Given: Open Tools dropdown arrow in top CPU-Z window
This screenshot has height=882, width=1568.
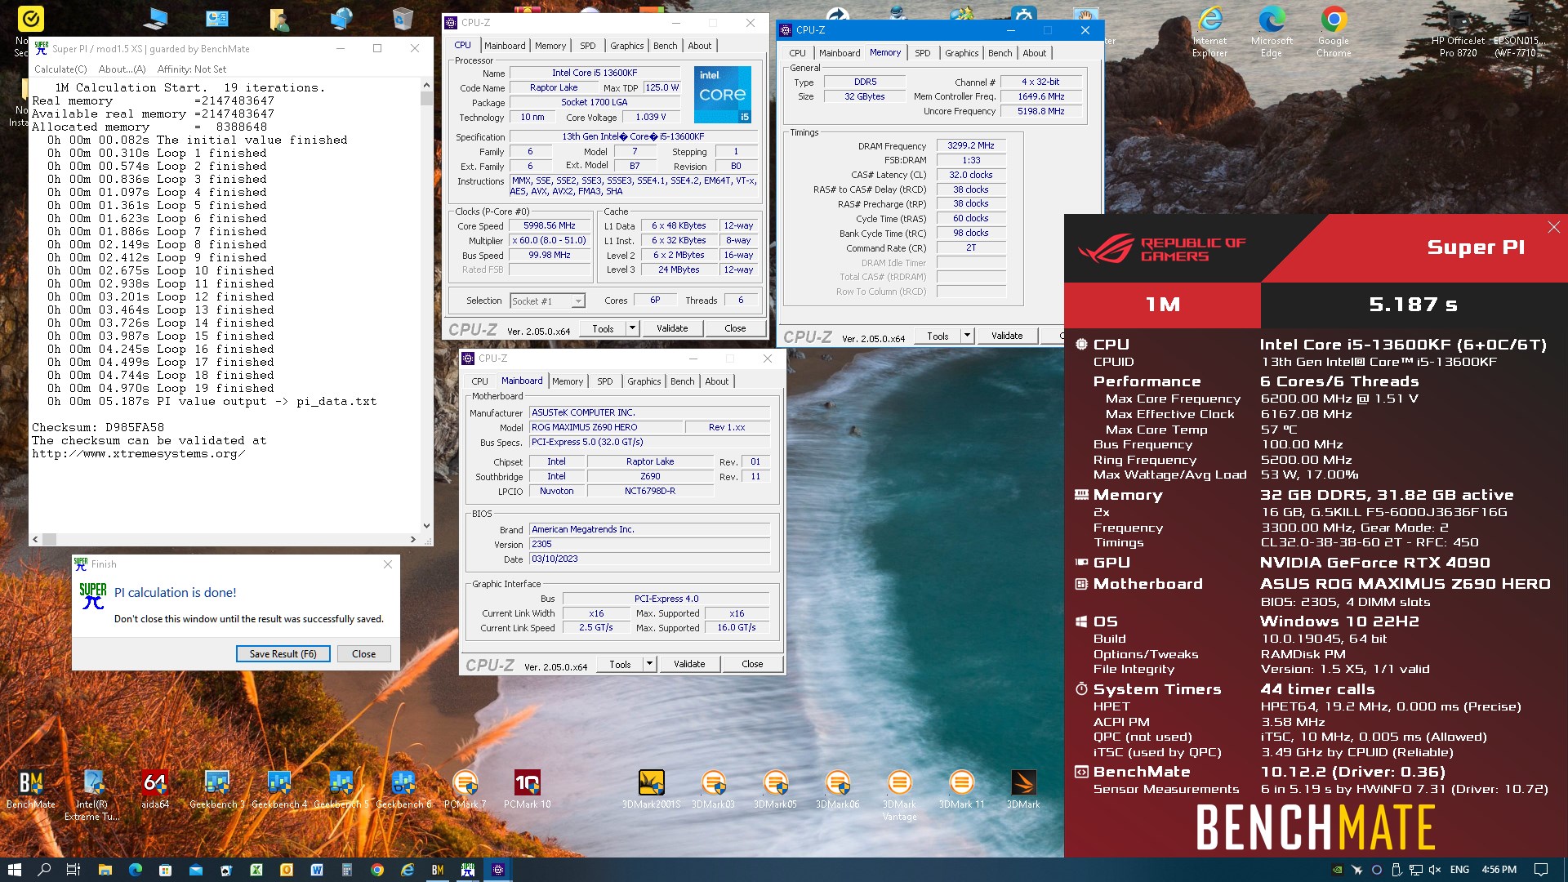Looking at the screenshot, I should coord(632,328).
